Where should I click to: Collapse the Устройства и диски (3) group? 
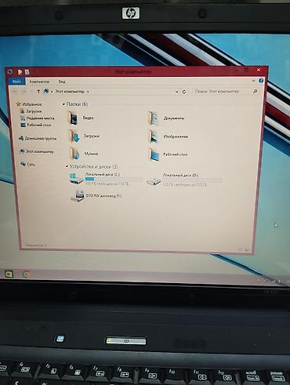click(67, 166)
